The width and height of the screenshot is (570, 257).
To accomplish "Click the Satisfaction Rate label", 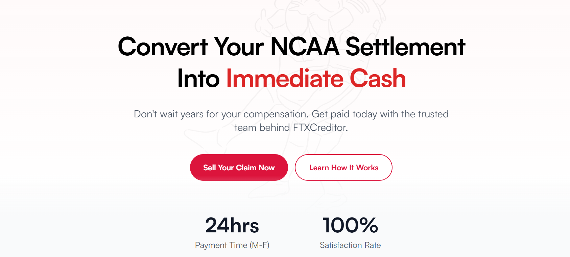I will (350, 245).
